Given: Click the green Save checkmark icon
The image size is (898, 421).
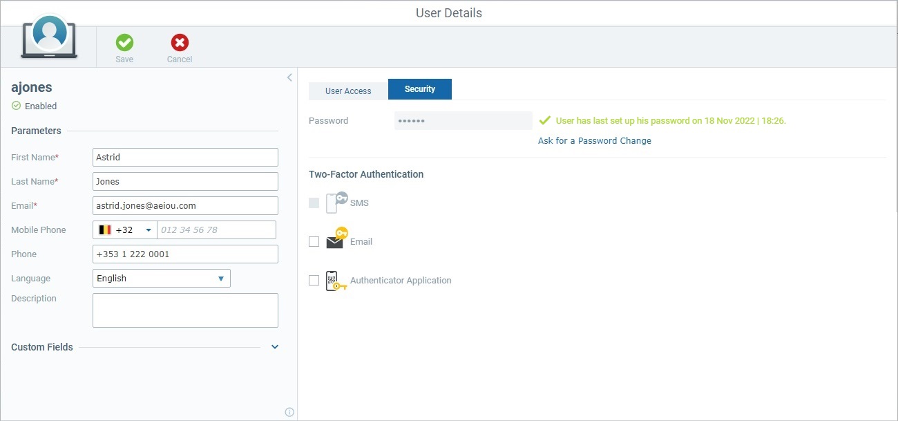Looking at the screenshot, I should [124, 43].
